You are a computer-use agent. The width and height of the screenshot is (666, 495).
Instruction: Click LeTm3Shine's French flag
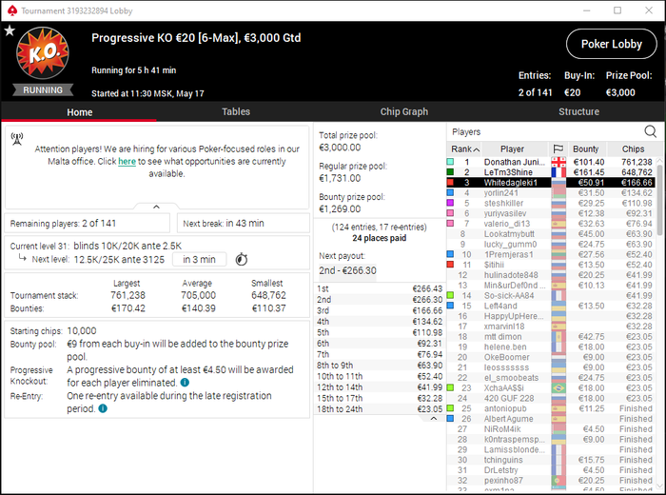(558, 172)
